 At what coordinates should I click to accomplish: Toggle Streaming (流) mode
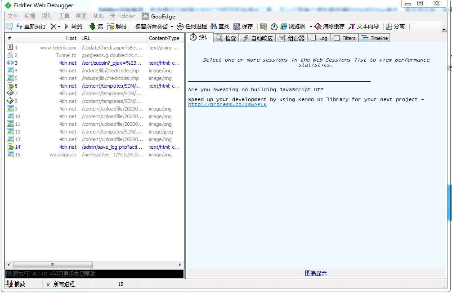click(x=91, y=26)
